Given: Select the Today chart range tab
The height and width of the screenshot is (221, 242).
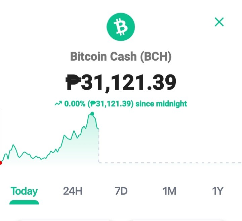Looking at the screenshot, I should [24, 191].
